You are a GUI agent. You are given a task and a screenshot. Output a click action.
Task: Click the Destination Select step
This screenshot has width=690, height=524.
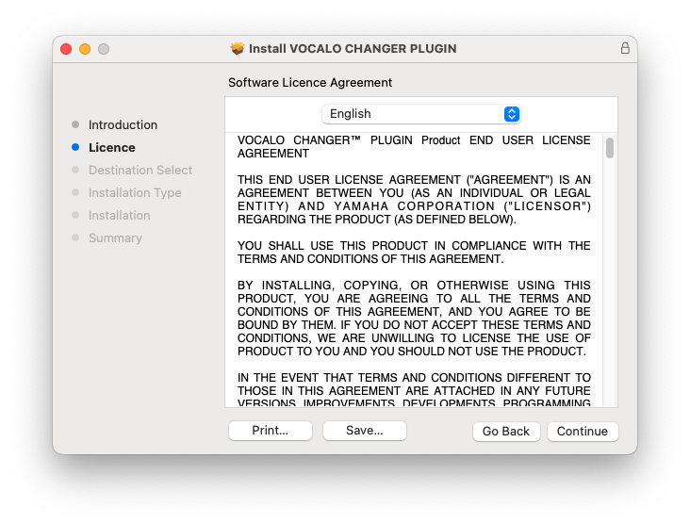coord(140,171)
